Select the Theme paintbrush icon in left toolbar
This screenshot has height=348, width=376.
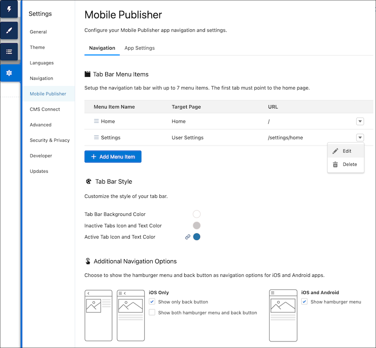click(8, 31)
